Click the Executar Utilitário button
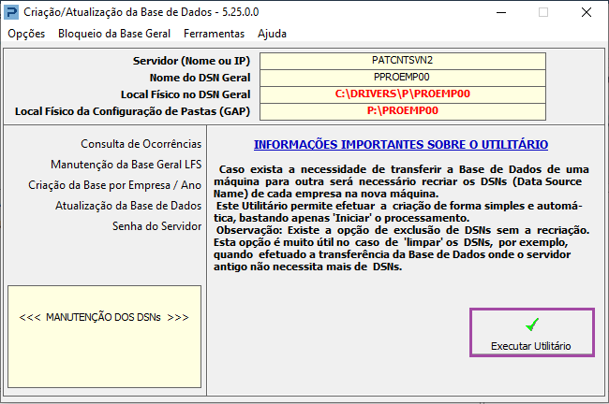Viewport: 609px width, 404px height. (x=532, y=333)
